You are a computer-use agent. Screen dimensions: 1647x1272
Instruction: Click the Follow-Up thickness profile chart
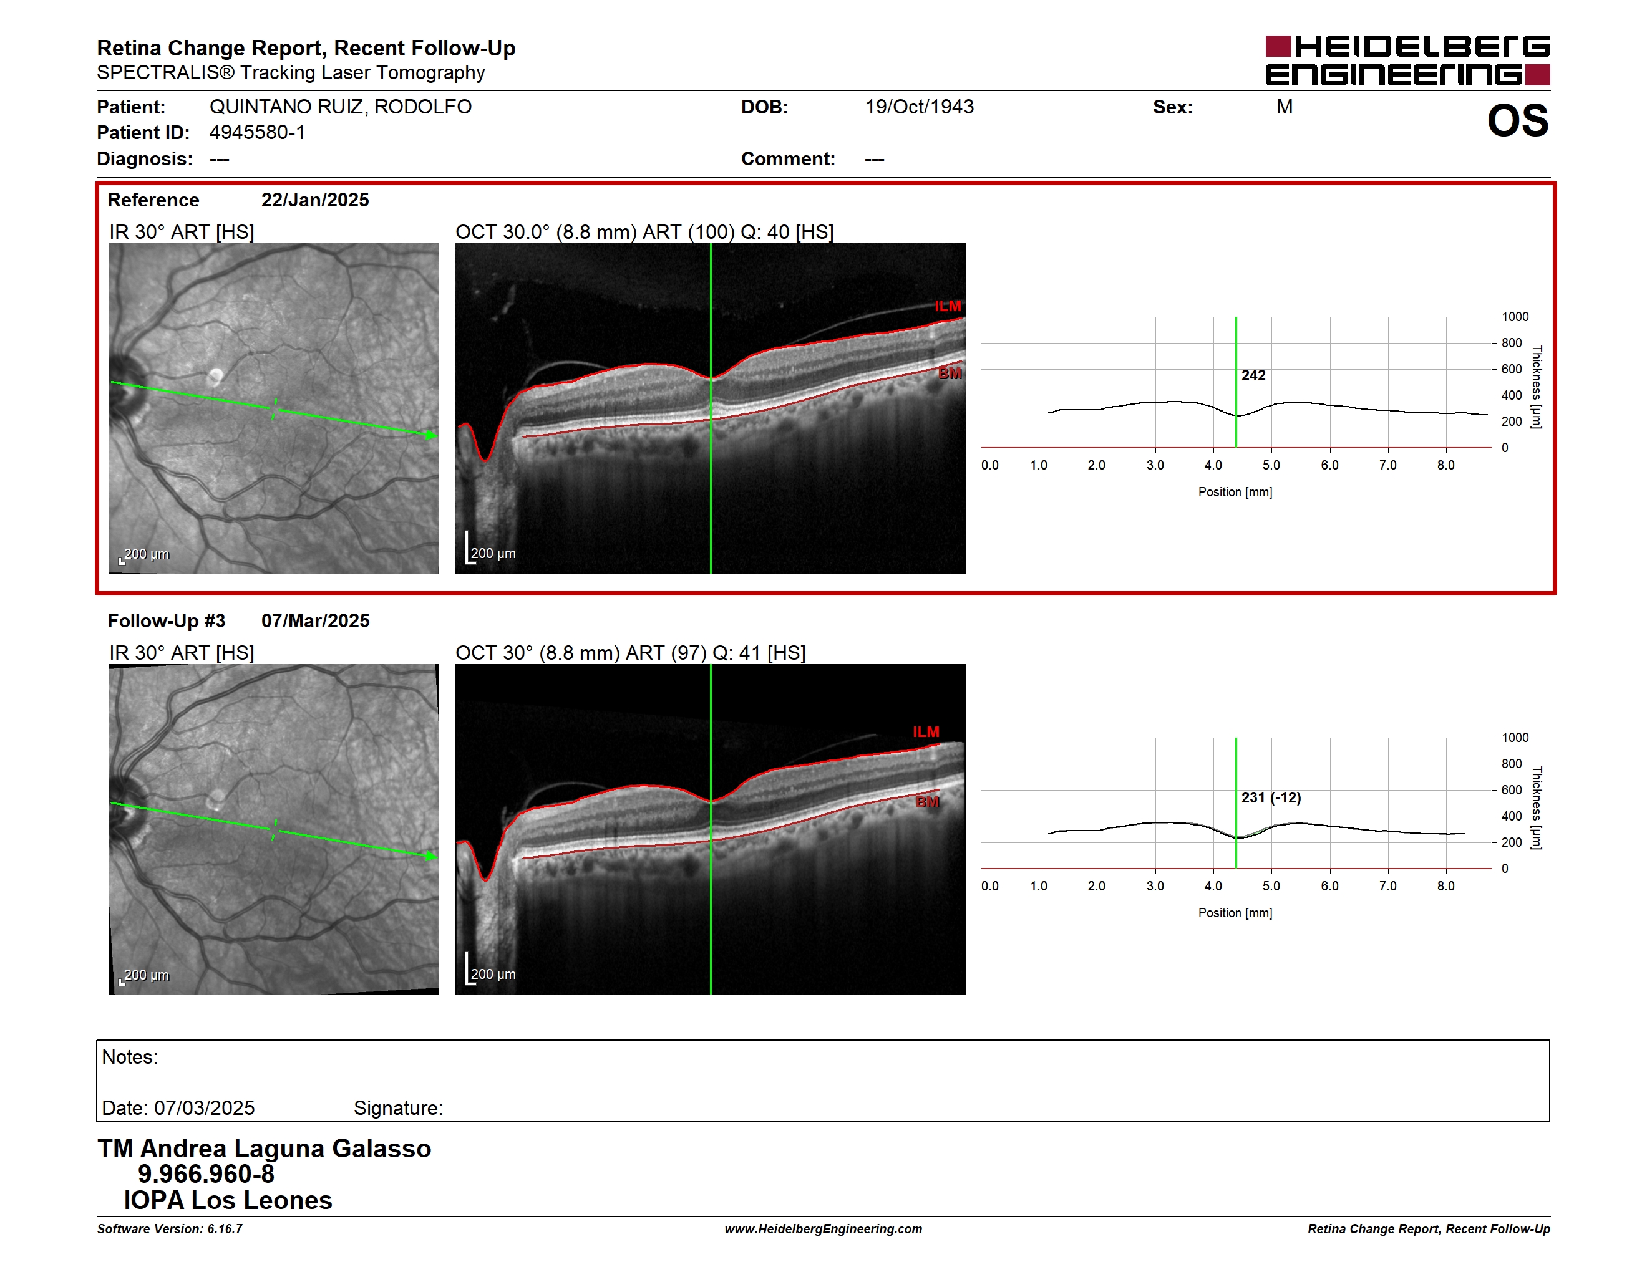(1236, 803)
